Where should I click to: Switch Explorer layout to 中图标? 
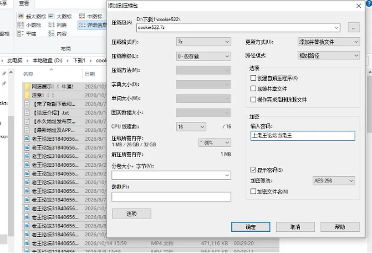pos(91,16)
